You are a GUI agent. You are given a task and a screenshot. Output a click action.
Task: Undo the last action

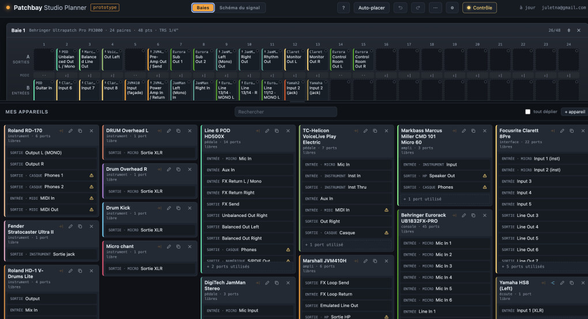tap(401, 8)
